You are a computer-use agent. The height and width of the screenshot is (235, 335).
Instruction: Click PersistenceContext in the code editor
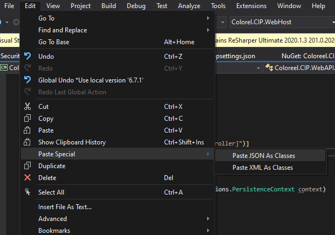tap(263, 189)
